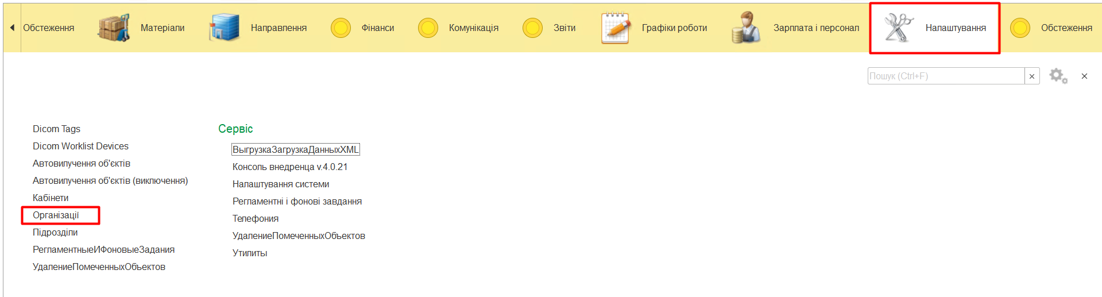Clear the search field with the X button
This screenshot has height=297, width=1102.
tap(1032, 76)
